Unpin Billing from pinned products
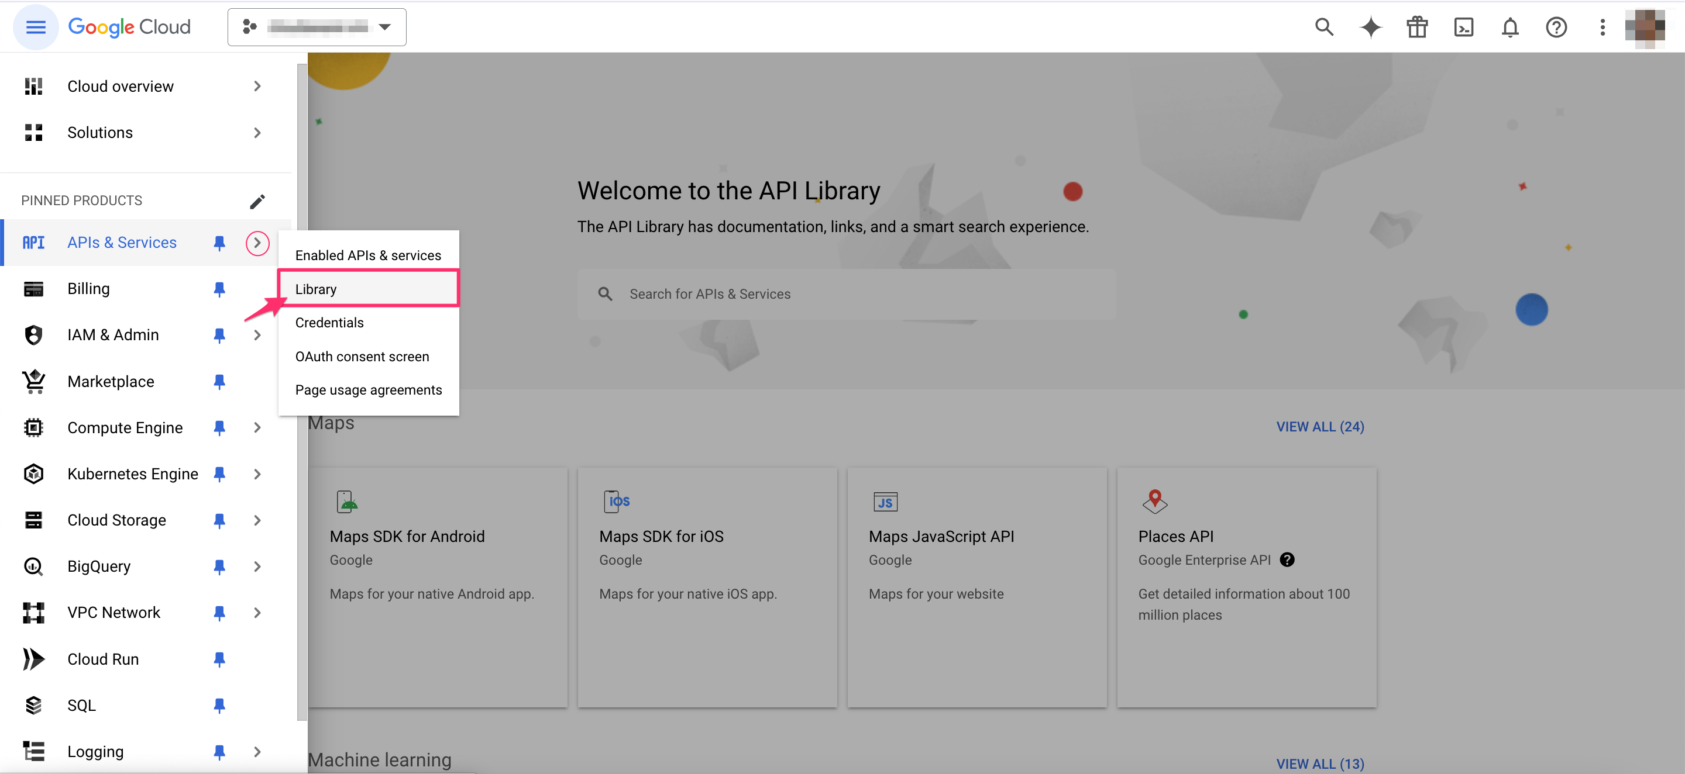 pyautogui.click(x=219, y=288)
